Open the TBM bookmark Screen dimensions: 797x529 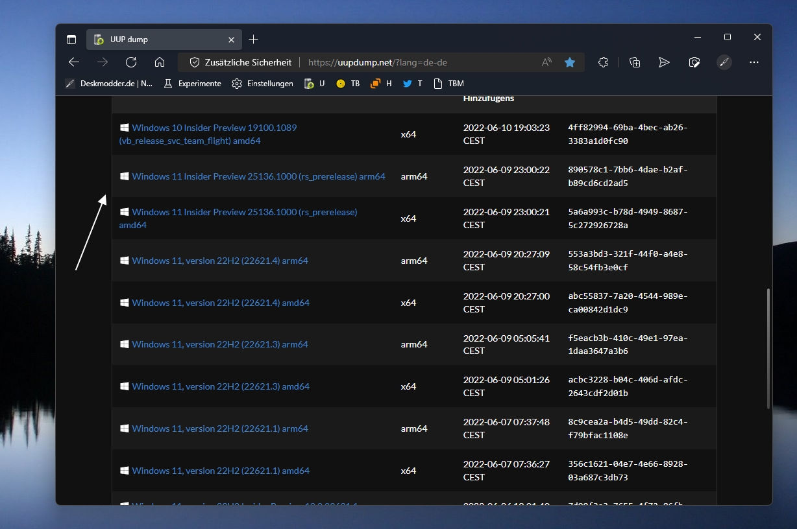(x=448, y=84)
